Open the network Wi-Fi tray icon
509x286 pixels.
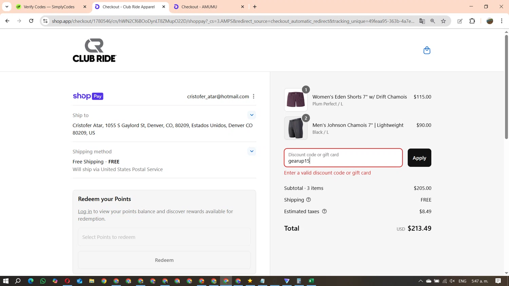pos(445,281)
